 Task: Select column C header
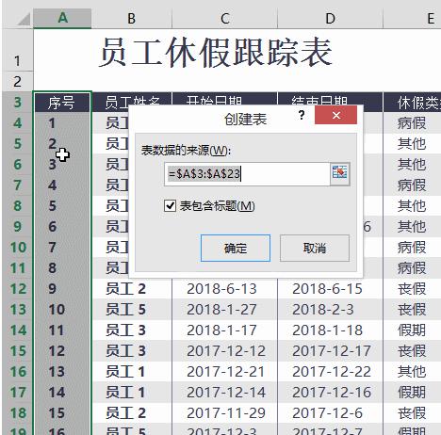(x=224, y=18)
